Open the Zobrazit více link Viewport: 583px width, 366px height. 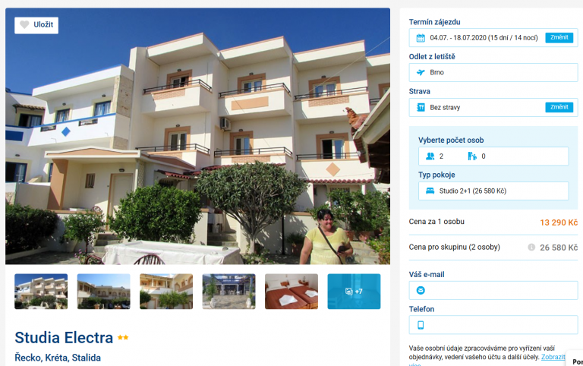click(x=553, y=357)
